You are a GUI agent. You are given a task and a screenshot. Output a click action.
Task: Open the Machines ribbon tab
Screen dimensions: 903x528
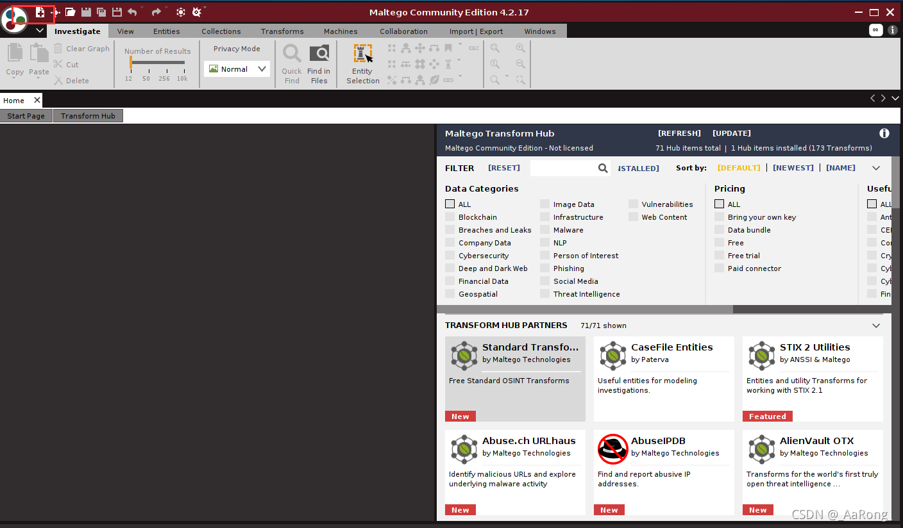(x=341, y=31)
